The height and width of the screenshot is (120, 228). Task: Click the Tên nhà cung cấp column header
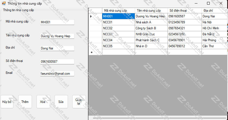151,10
